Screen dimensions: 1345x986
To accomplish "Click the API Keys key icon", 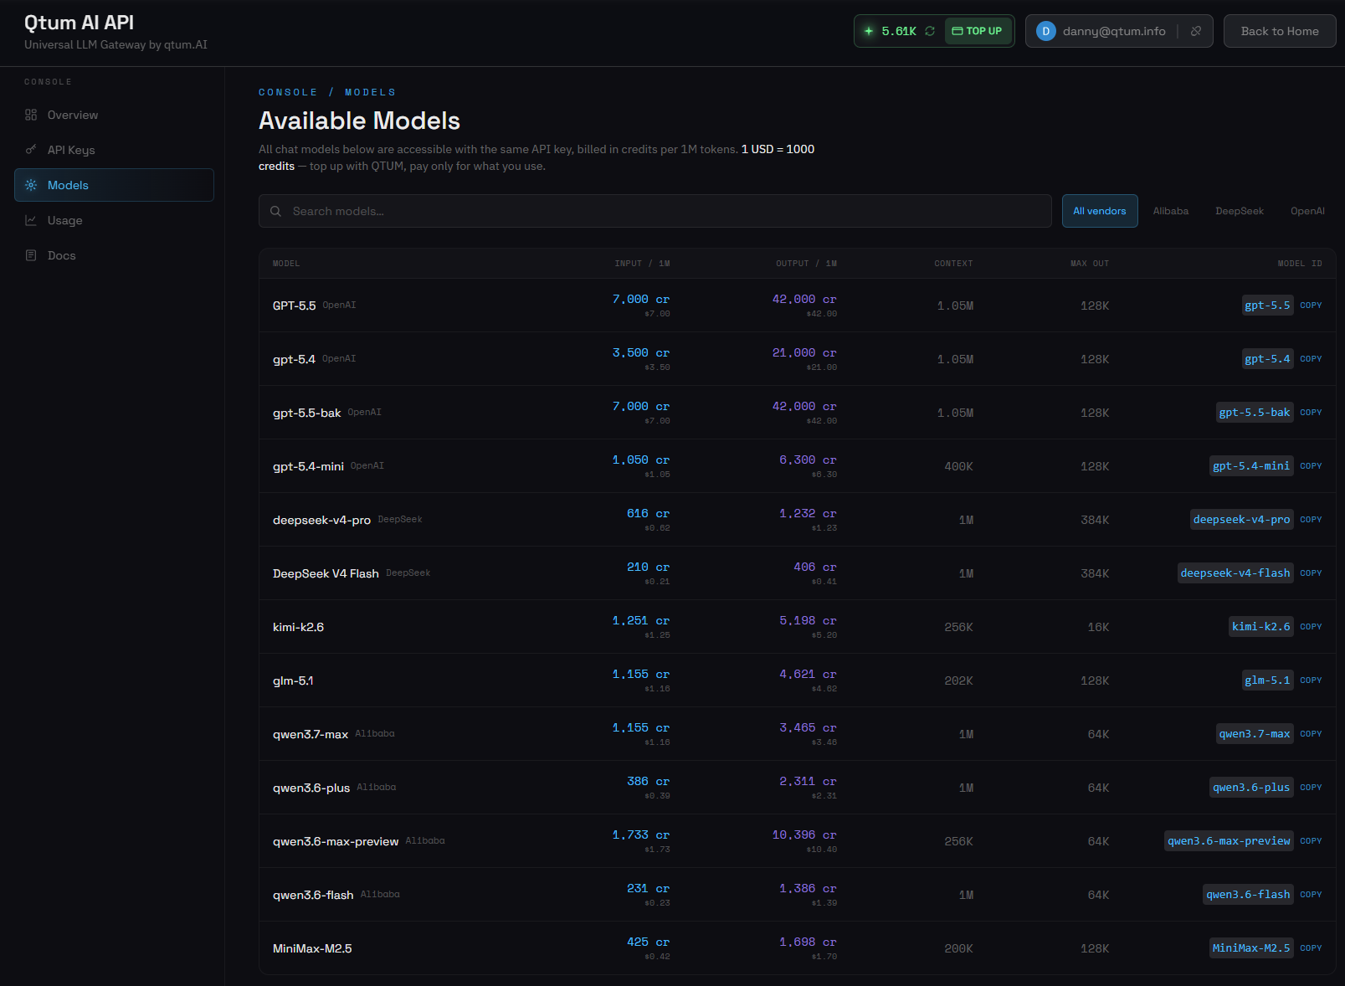I will 31,150.
